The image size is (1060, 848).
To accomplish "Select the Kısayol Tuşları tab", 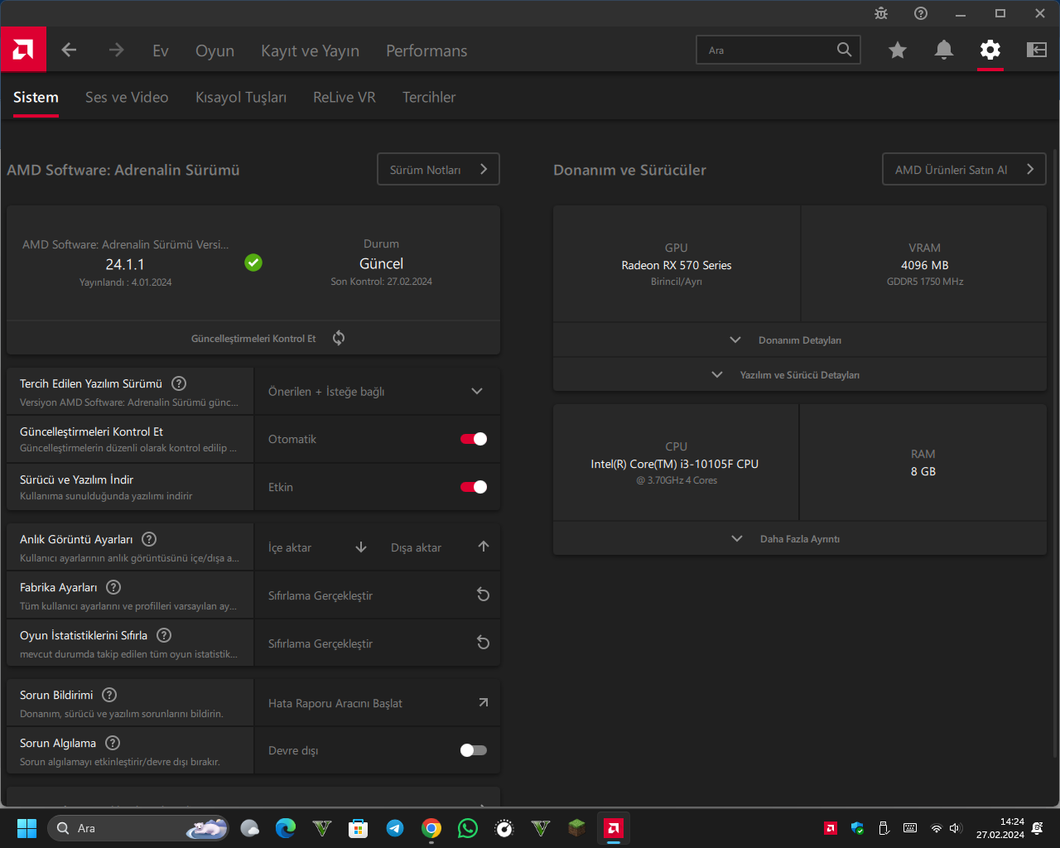I will click(241, 97).
